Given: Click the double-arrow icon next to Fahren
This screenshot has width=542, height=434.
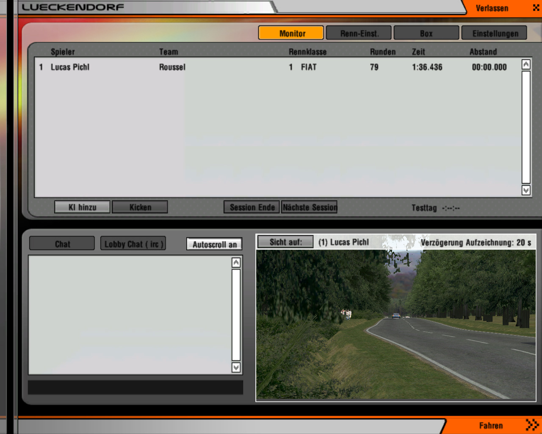Looking at the screenshot, I should click(532, 425).
